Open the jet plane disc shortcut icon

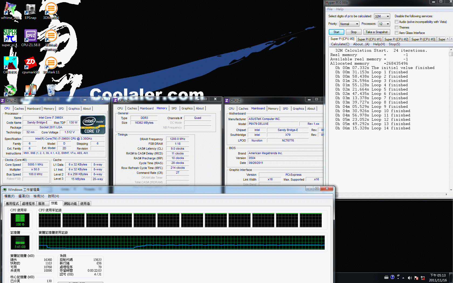[x=10, y=90]
